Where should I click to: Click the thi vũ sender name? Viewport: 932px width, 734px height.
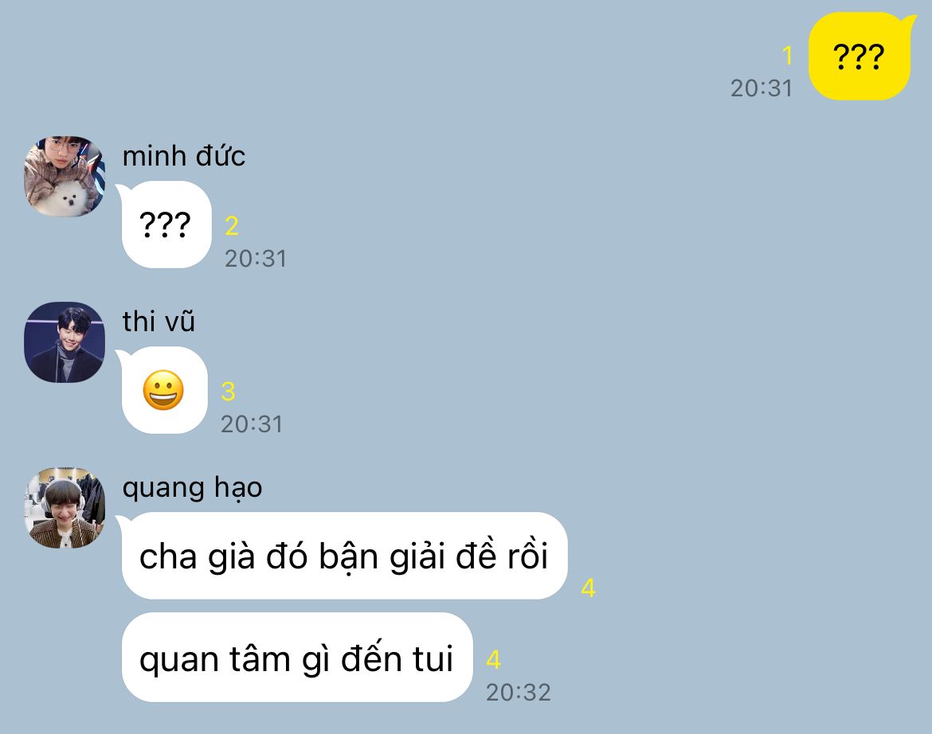click(x=159, y=322)
